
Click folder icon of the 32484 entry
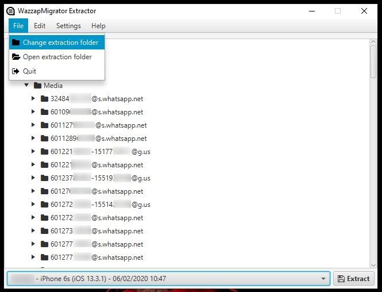pos(44,98)
